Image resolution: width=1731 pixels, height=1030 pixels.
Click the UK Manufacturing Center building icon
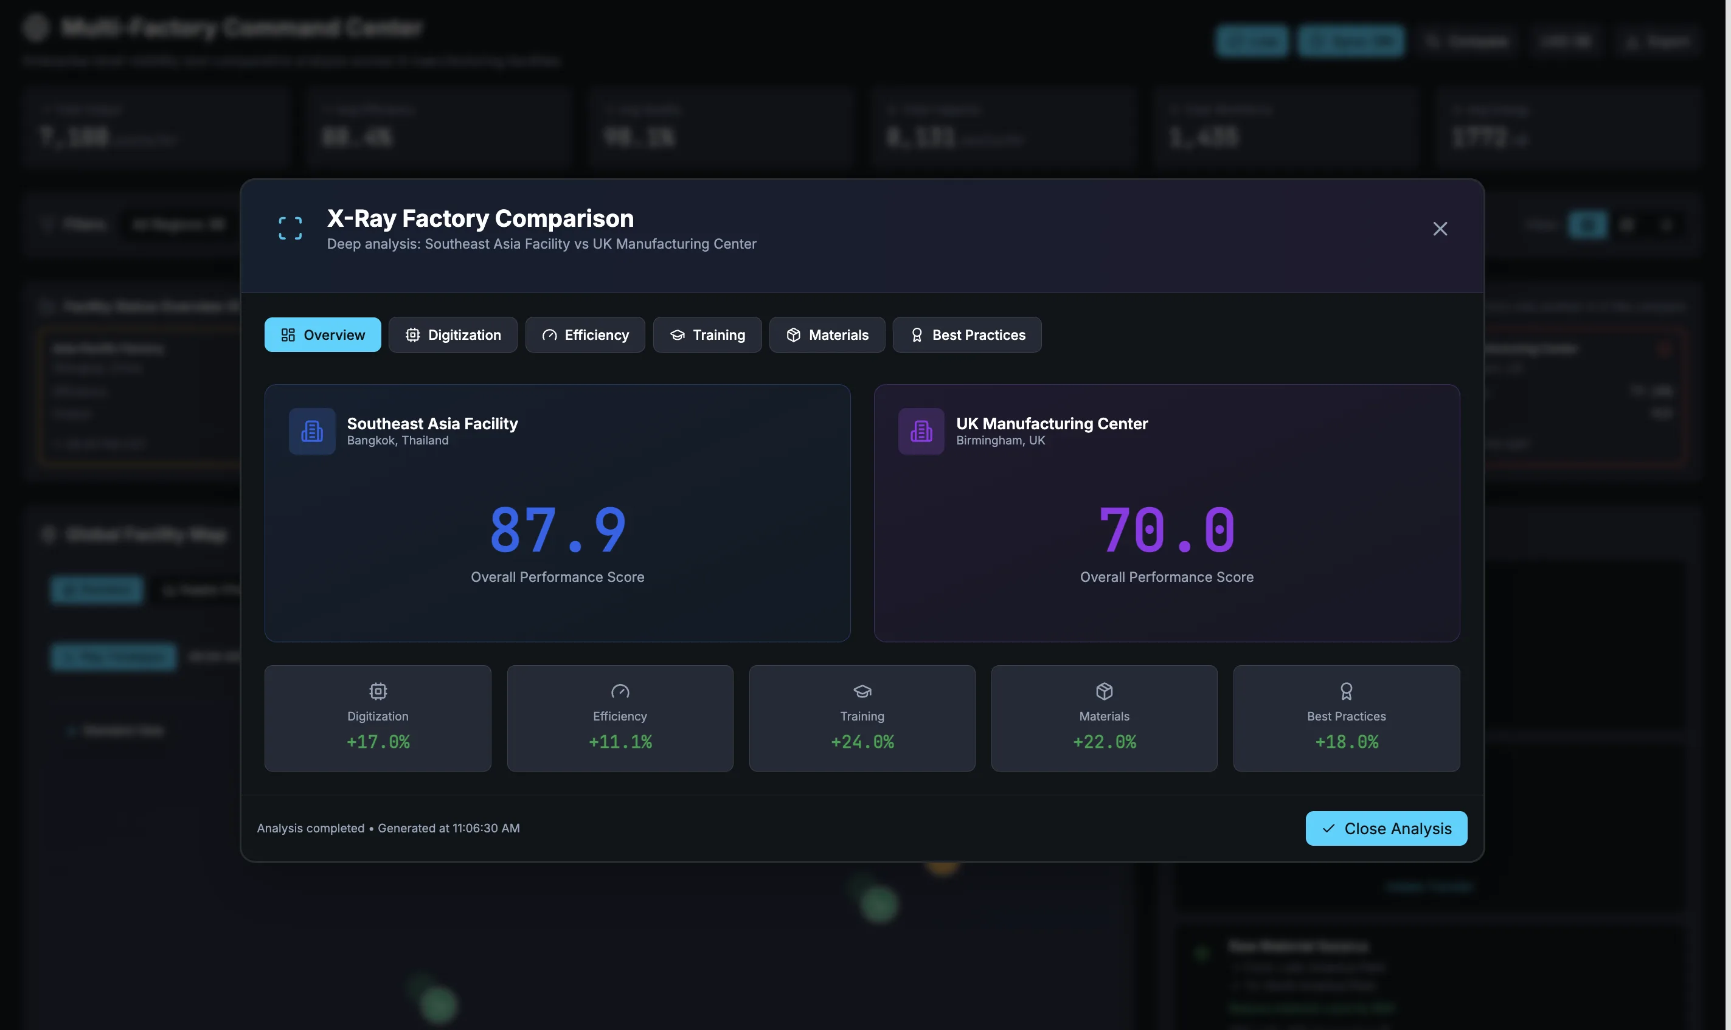[x=921, y=431]
